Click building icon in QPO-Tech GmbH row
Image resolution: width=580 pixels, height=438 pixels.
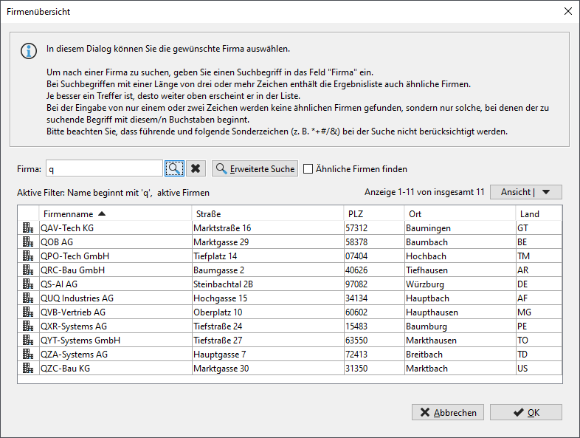tap(28, 256)
